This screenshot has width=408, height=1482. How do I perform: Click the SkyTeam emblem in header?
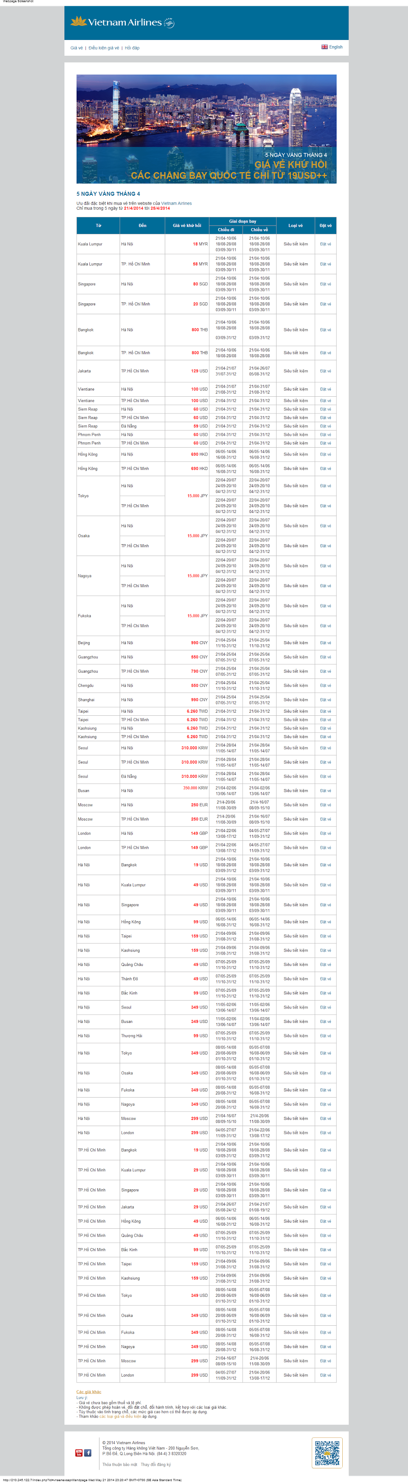169,23
